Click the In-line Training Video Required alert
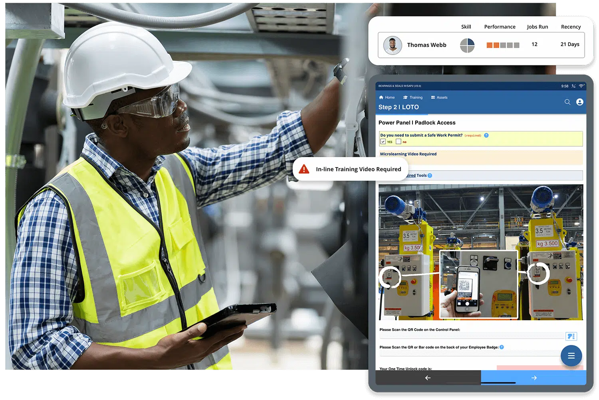599x400 pixels. [x=350, y=169]
